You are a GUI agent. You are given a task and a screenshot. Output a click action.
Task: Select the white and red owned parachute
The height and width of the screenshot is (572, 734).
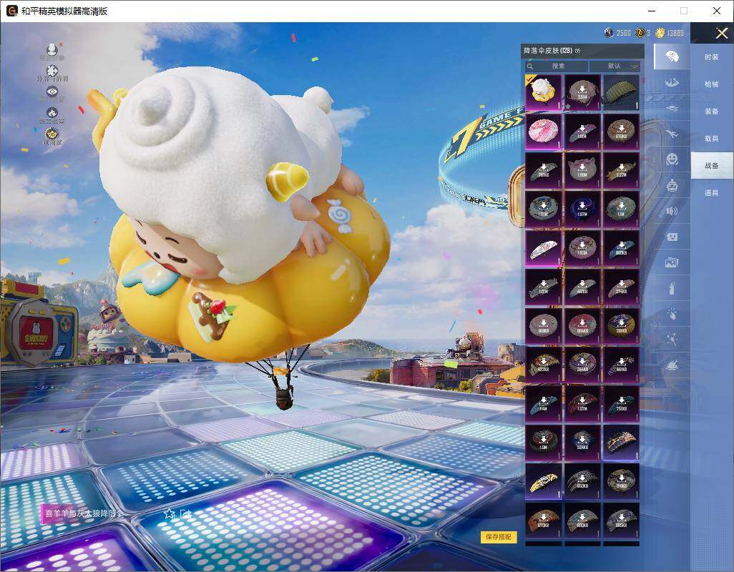[543, 248]
